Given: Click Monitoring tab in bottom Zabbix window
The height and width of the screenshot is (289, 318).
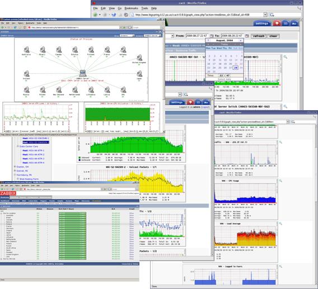Looking at the screenshot, I should [4, 197].
